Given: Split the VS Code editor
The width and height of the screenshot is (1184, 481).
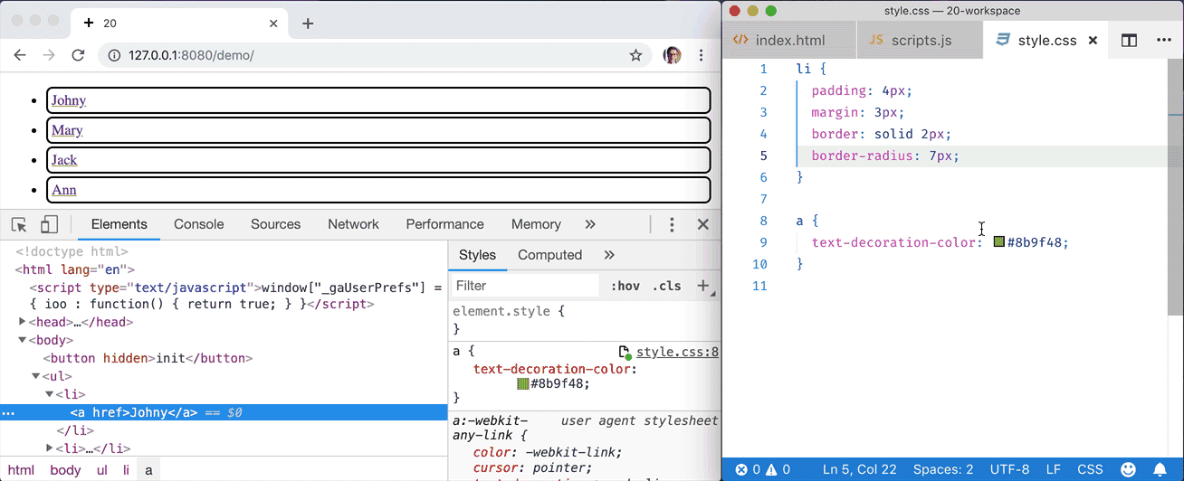Looking at the screenshot, I should [1129, 41].
